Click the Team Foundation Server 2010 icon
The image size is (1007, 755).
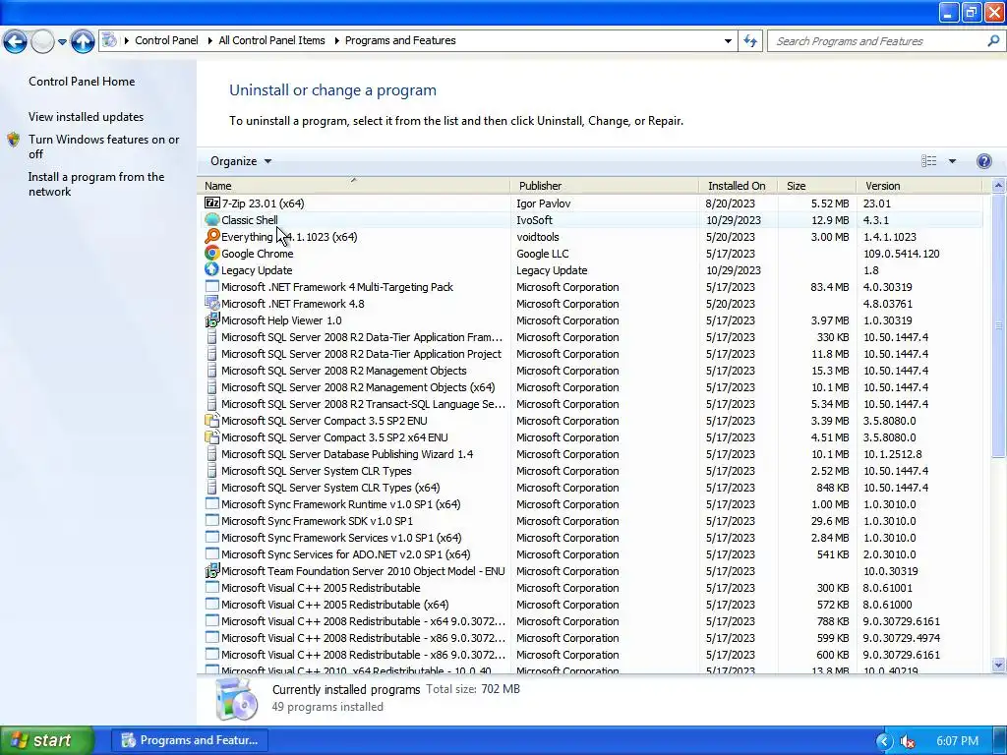coord(212,571)
